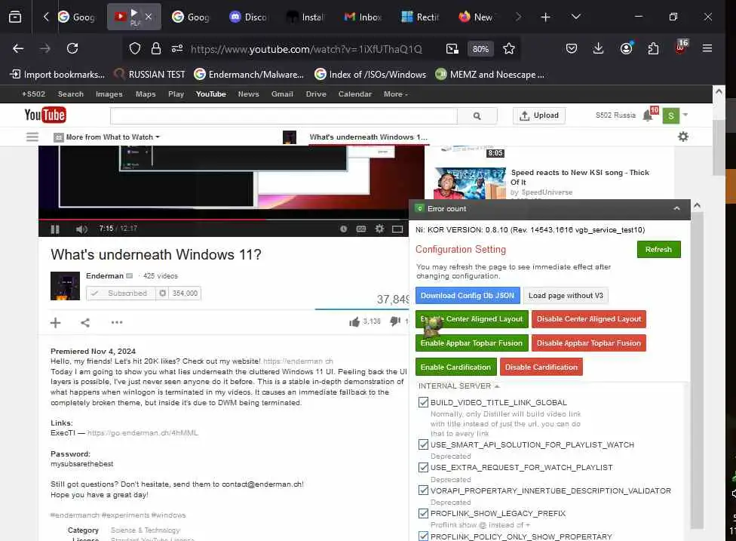The height and width of the screenshot is (541, 736).
Task: Dislike the video with the thumbs down icon
Action: 395,321
